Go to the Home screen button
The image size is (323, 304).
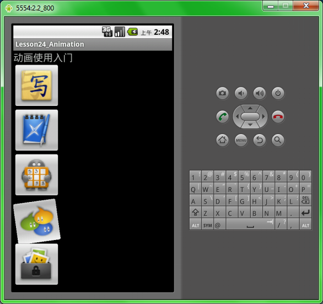coord(223,140)
